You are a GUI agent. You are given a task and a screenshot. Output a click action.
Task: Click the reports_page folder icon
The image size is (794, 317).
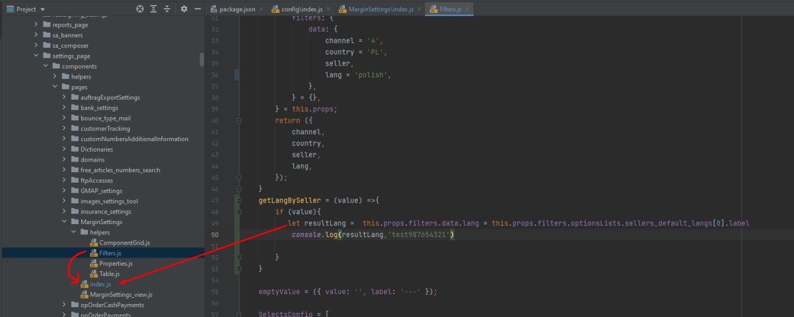click(x=47, y=25)
